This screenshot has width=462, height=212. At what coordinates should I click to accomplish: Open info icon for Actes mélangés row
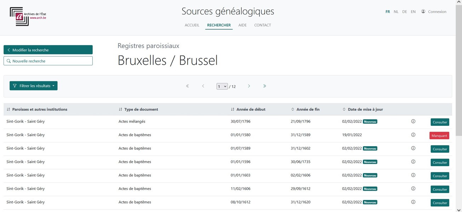tap(413, 121)
